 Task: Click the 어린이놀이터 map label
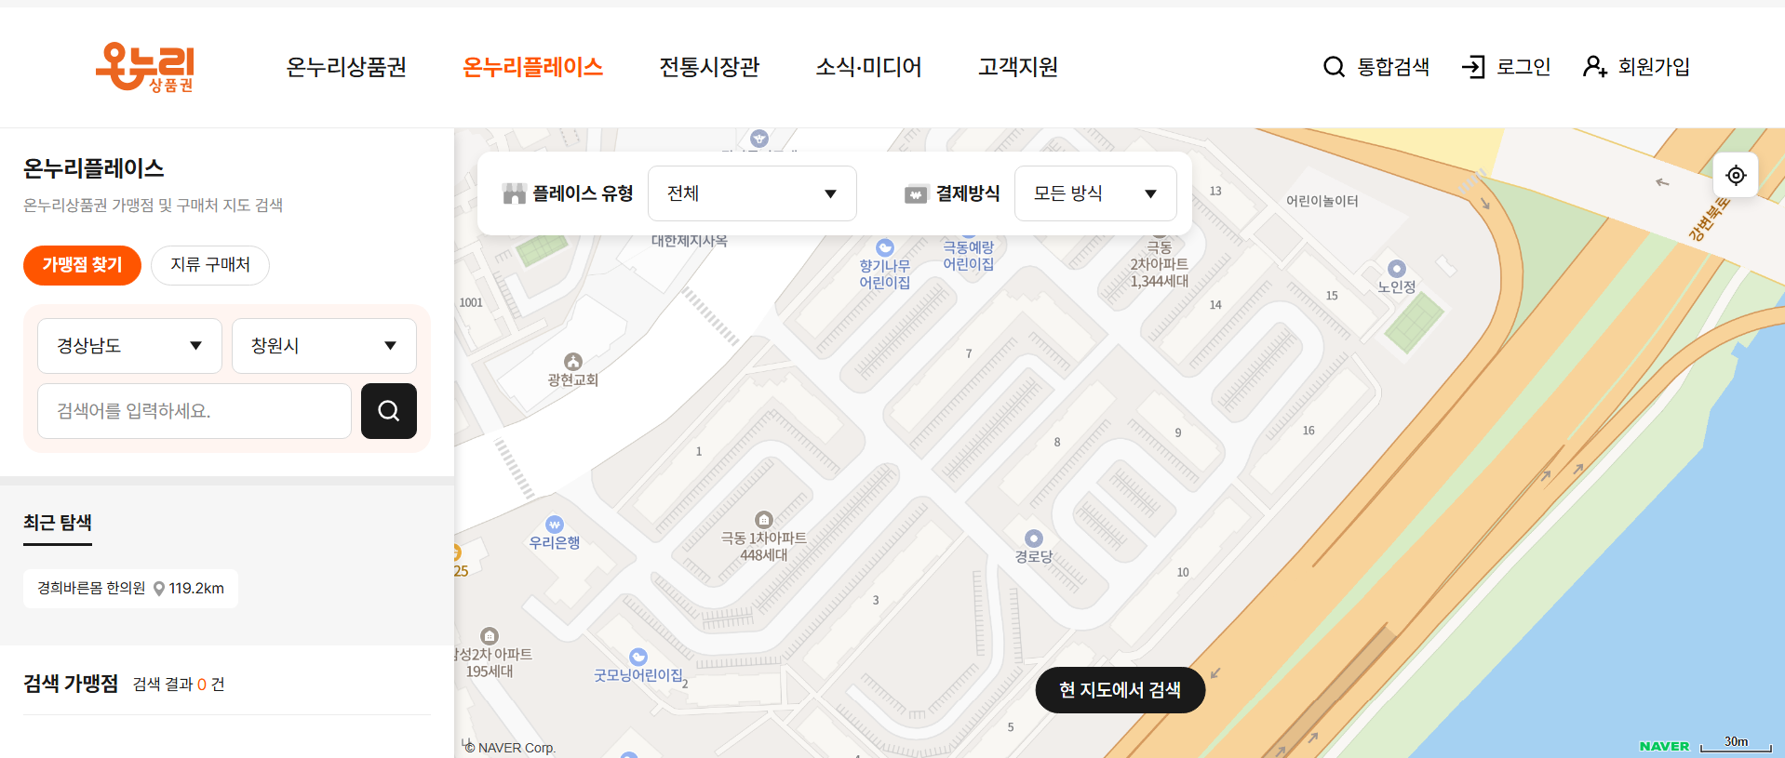1322,201
